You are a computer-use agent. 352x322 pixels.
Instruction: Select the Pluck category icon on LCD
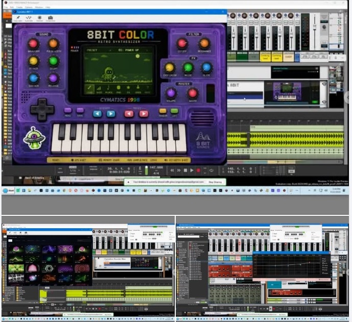[109, 89]
